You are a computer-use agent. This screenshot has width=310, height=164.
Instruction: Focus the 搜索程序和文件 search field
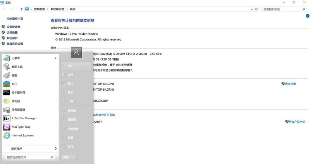[30, 157]
